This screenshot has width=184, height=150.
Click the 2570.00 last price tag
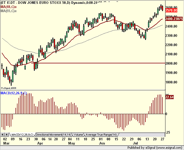click(x=171, y=10)
